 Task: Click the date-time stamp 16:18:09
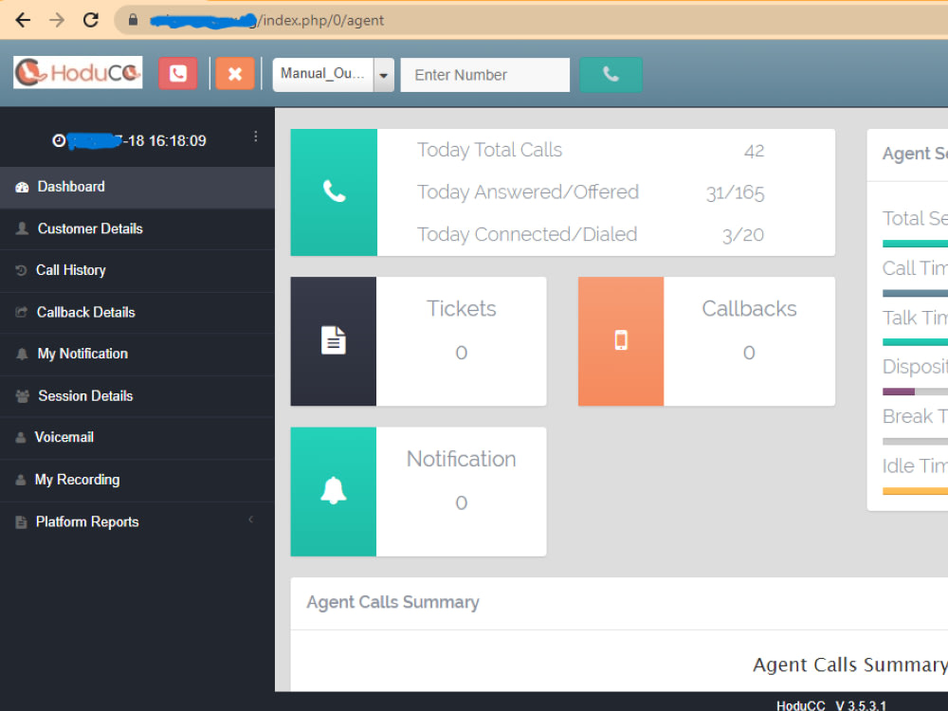click(x=177, y=141)
